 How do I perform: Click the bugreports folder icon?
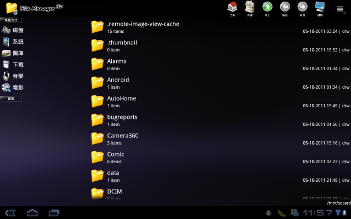click(x=98, y=120)
